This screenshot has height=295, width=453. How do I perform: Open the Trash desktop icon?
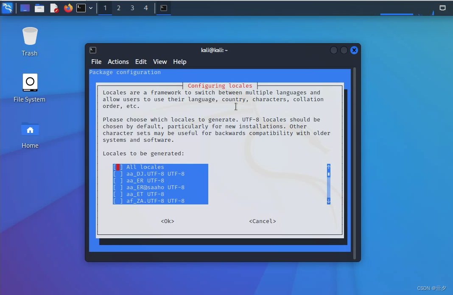click(x=30, y=41)
